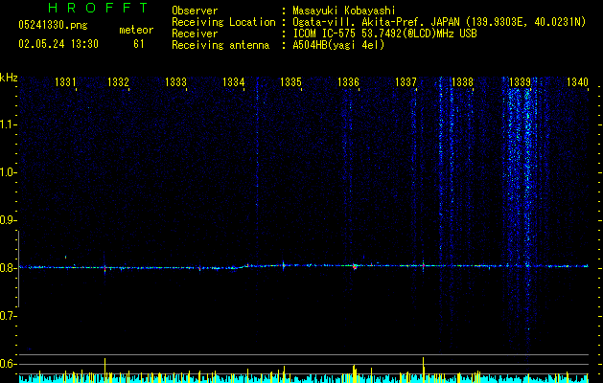
Task: Click the 0.7 kHz axis label
Action: pos(9,316)
